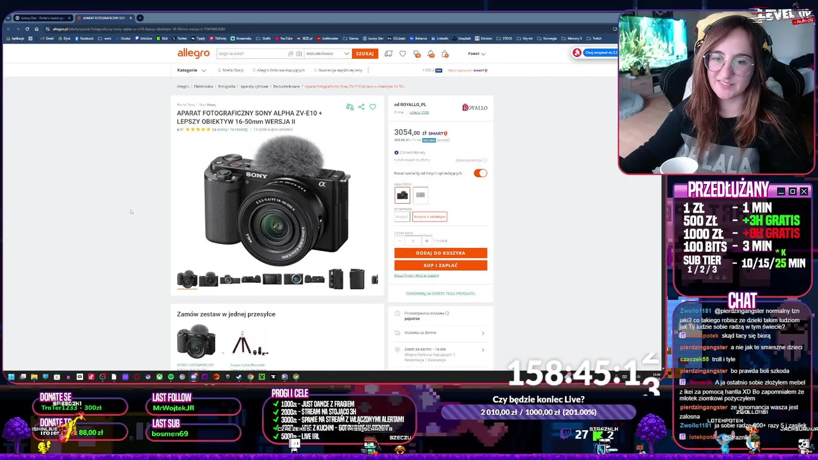Open the delivery truck icon in Allegro header
The width and height of the screenshot is (818, 460).
coord(388,54)
